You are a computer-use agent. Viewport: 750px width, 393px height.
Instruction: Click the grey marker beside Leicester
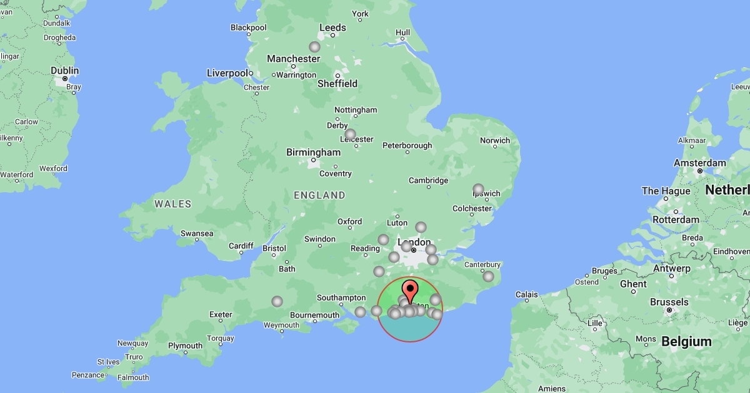[x=350, y=134]
